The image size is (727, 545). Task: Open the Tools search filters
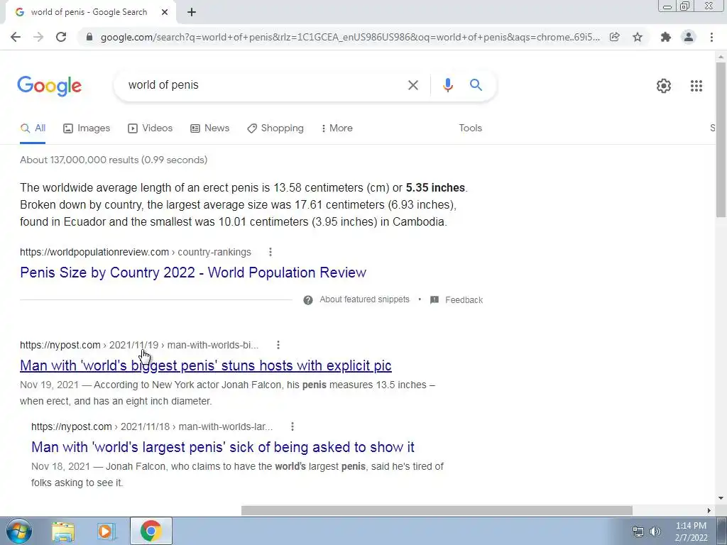click(x=470, y=128)
